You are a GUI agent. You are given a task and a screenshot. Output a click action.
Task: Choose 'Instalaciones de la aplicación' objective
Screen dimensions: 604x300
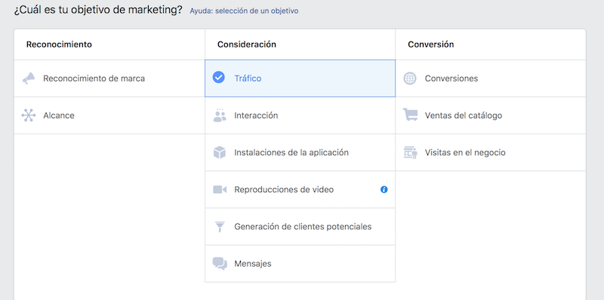(291, 153)
